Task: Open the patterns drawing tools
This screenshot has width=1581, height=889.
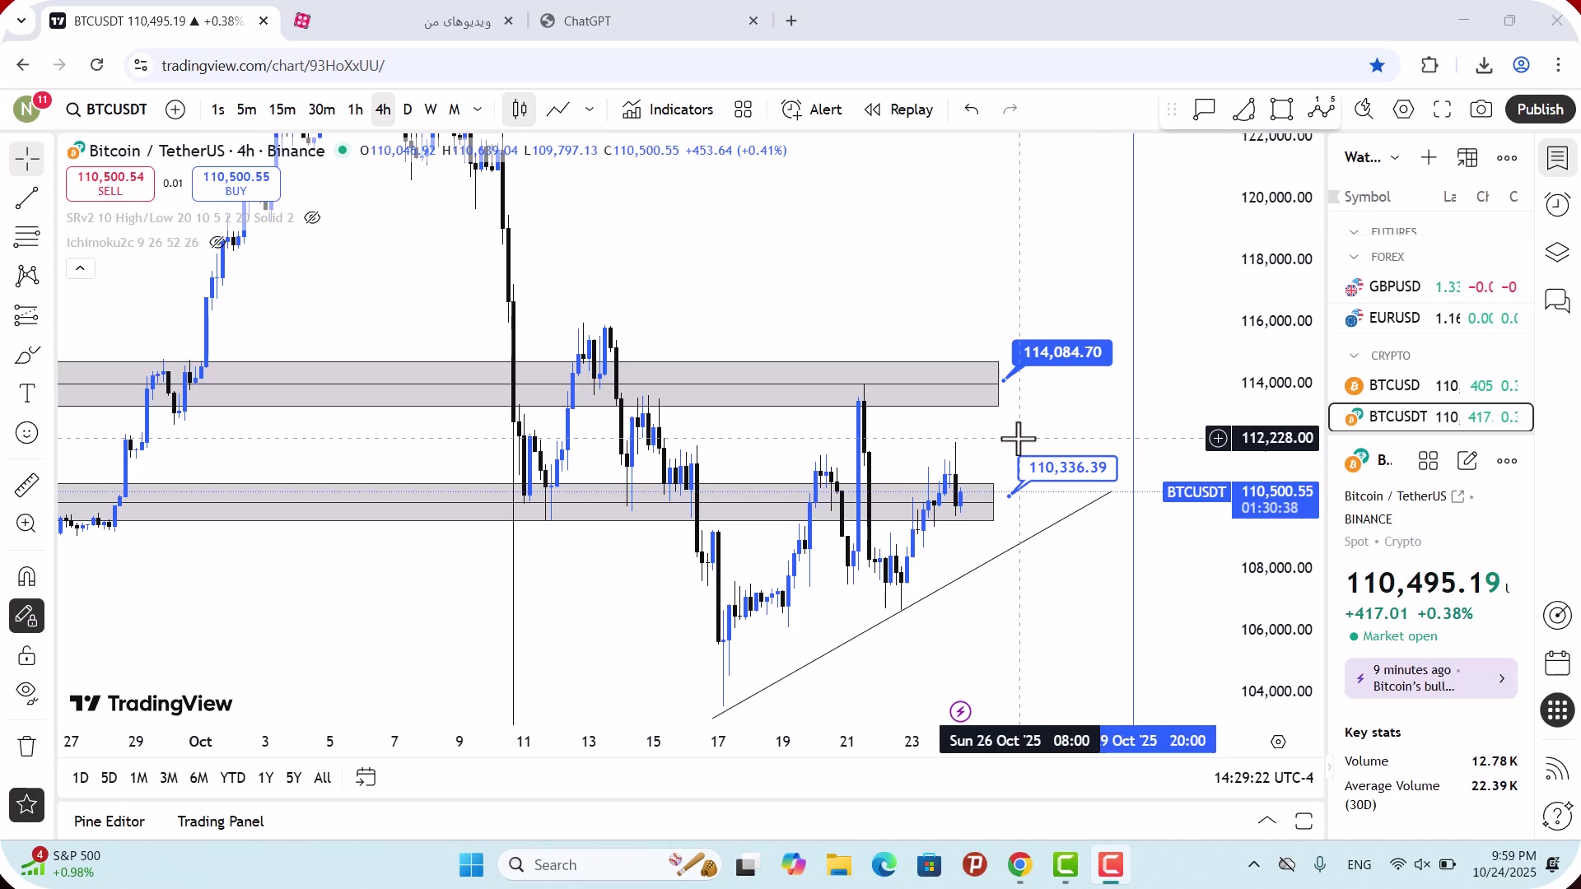Action: [26, 276]
